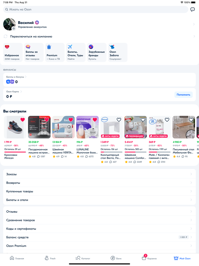The height and width of the screenshot is (266, 199).
Task: Tap battery indicator in status bar
Action: (193, 2)
